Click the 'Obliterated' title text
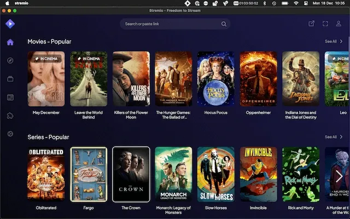This screenshot has width=350, height=219. [x=46, y=208]
